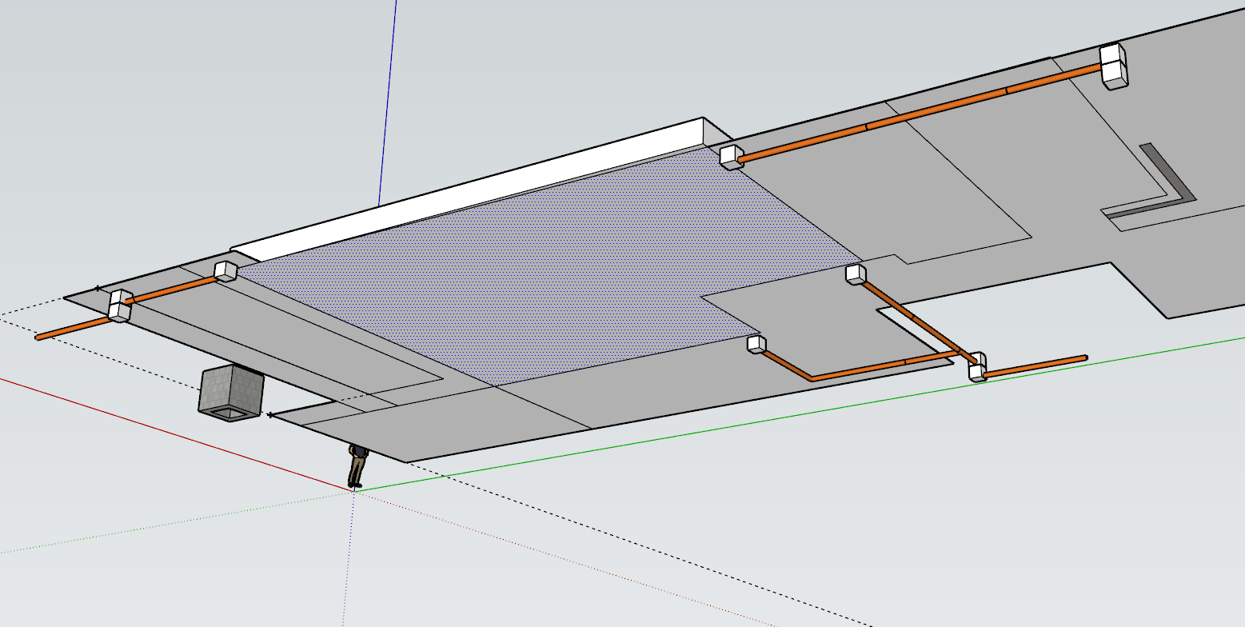
Task: Select the long orange pipe at upper right
Action: tap(920, 110)
